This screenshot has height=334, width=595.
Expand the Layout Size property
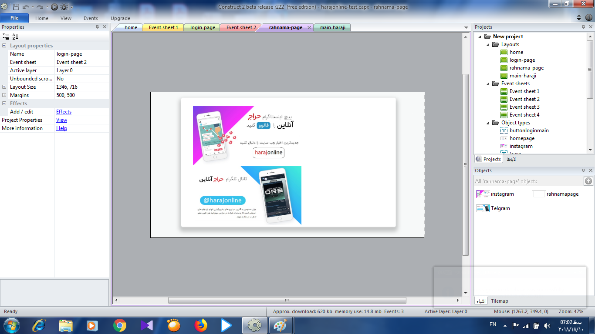pyautogui.click(x=4, y=87)
